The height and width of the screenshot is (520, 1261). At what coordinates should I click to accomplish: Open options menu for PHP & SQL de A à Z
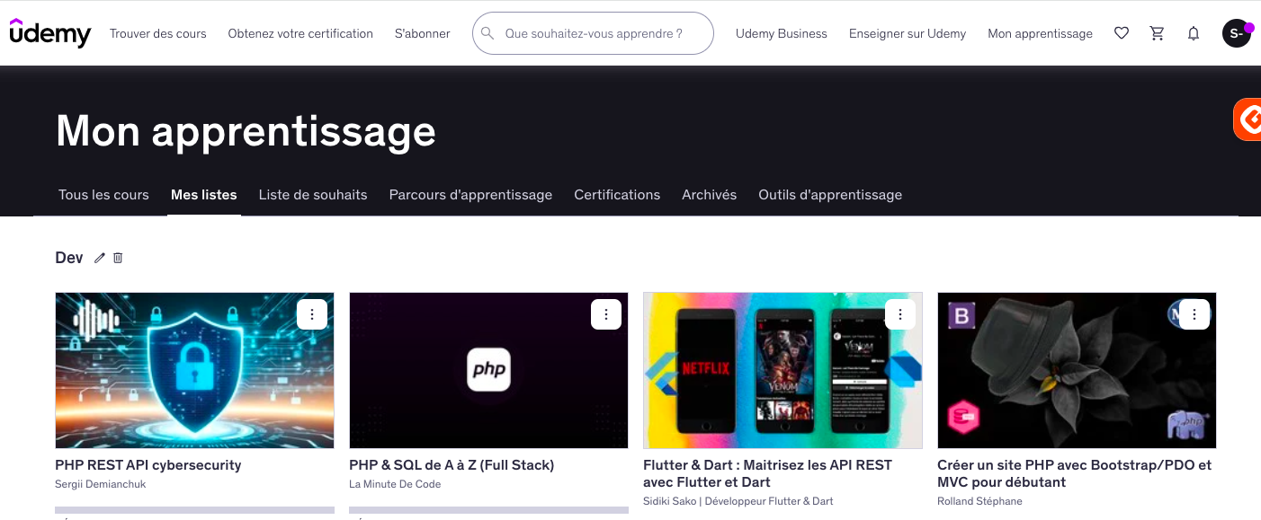[x=606, y=314]
